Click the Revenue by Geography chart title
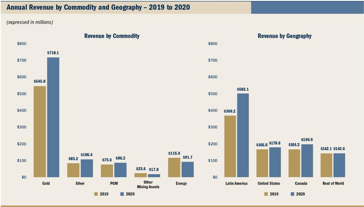 point(284,36)
